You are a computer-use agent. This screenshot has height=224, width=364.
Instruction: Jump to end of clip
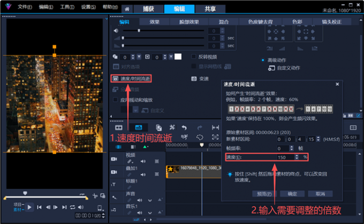pyautogui.click(x=64, y=207)
